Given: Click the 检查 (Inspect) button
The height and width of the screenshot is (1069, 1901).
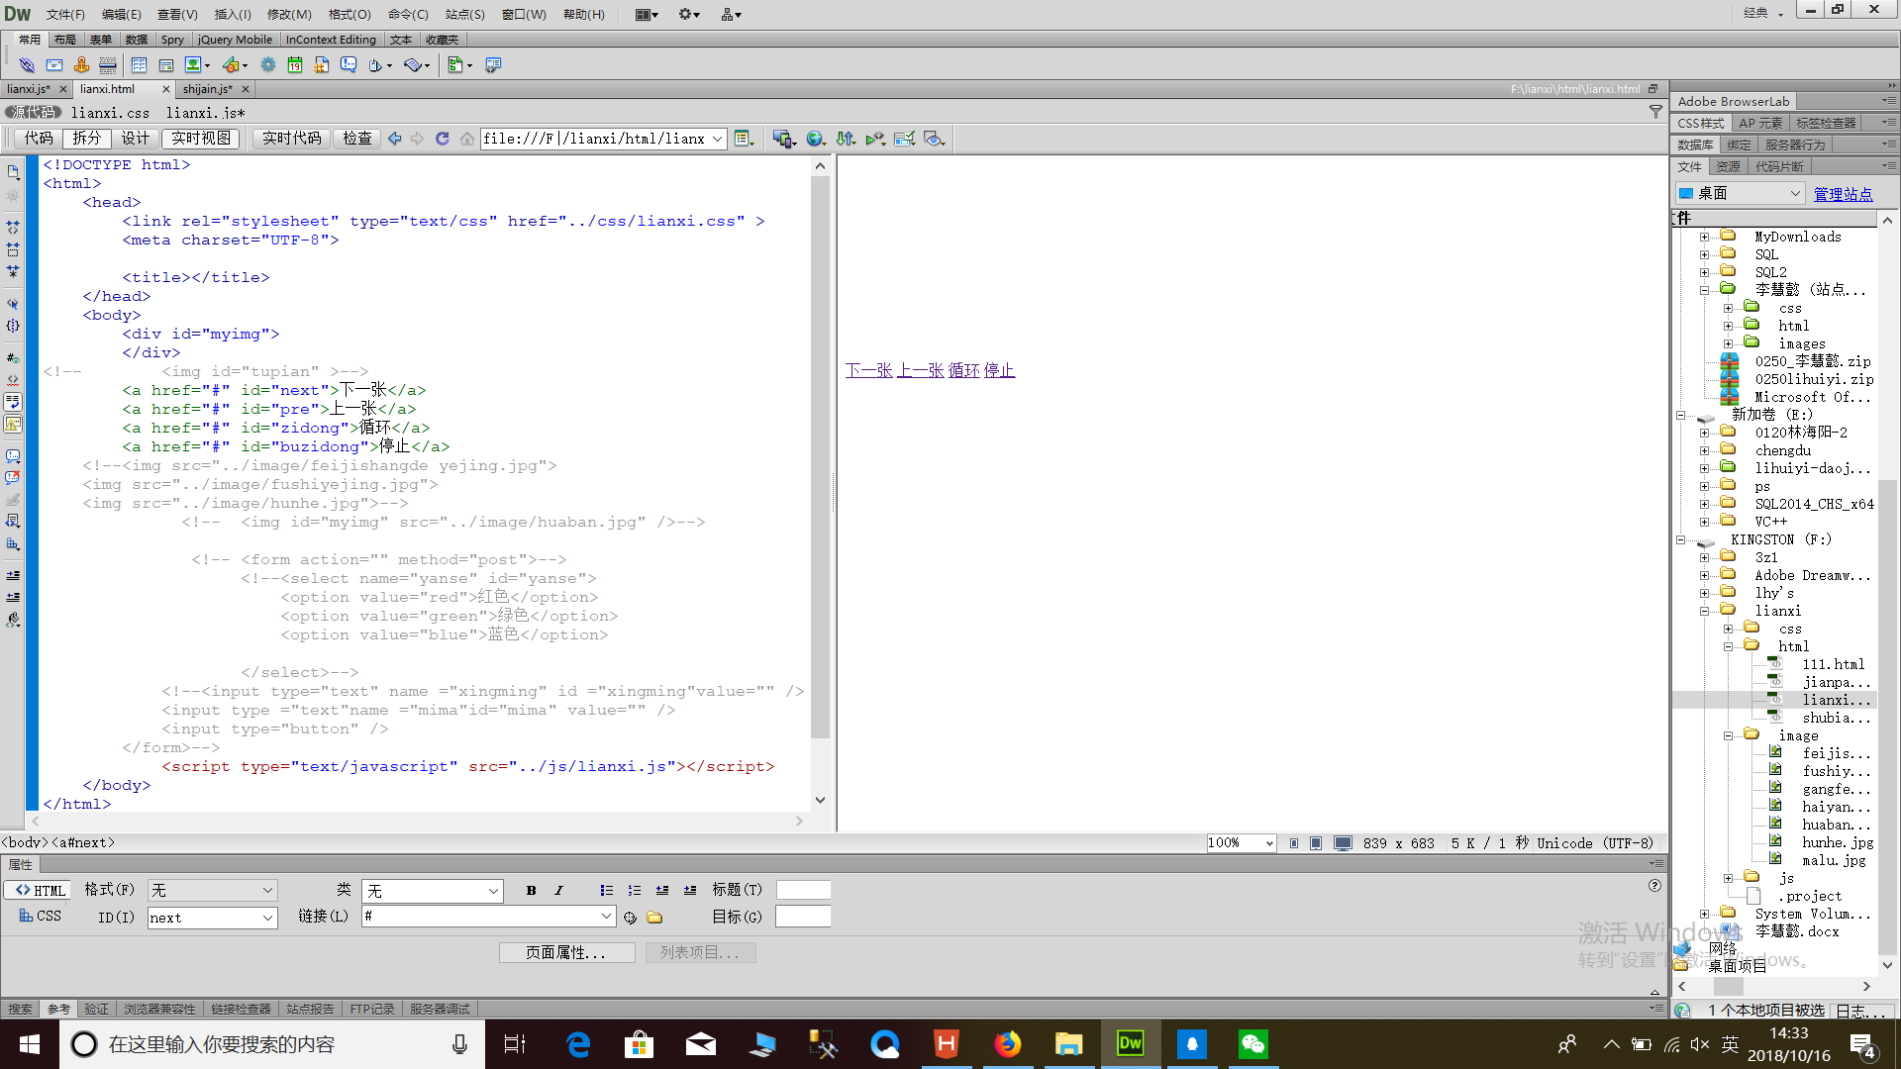Looking at the screenshot, I should pos(357,139).
